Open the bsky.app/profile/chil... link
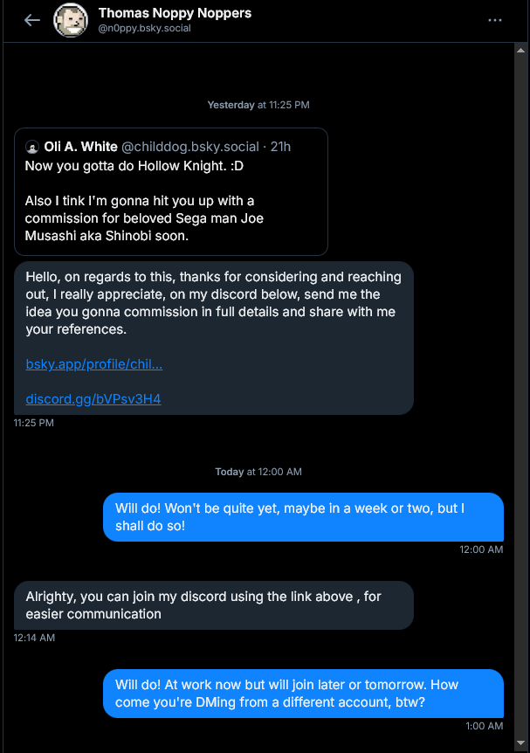 [93, 364]
